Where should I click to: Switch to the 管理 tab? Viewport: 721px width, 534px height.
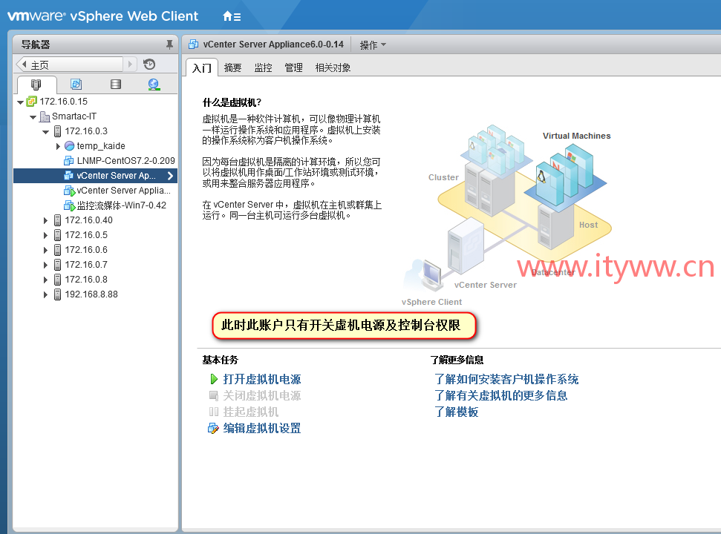pyautogui.click(x=293, y=68)
